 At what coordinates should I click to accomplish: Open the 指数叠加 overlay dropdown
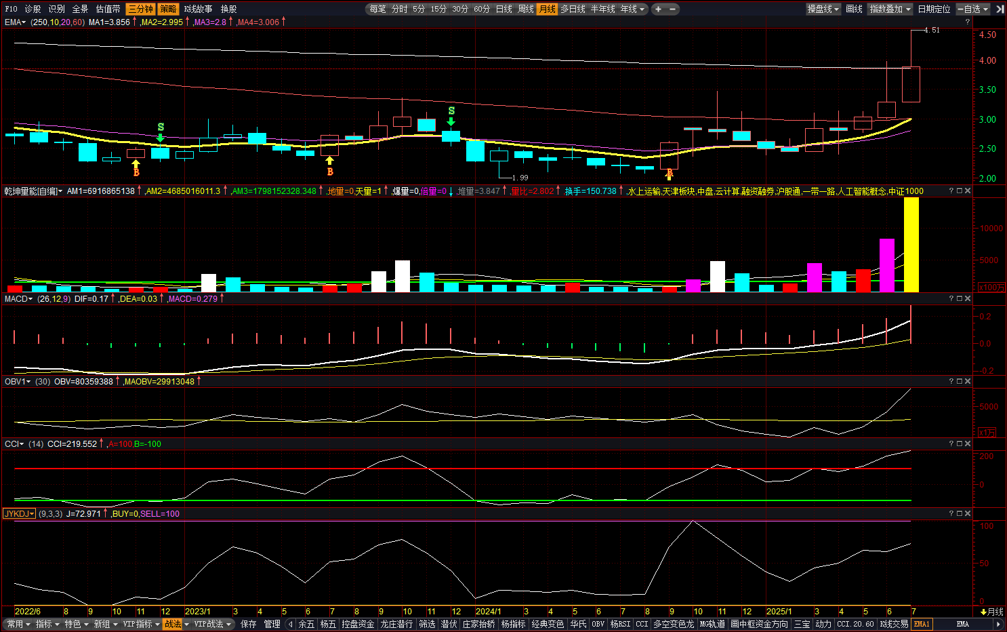[890, 9]
